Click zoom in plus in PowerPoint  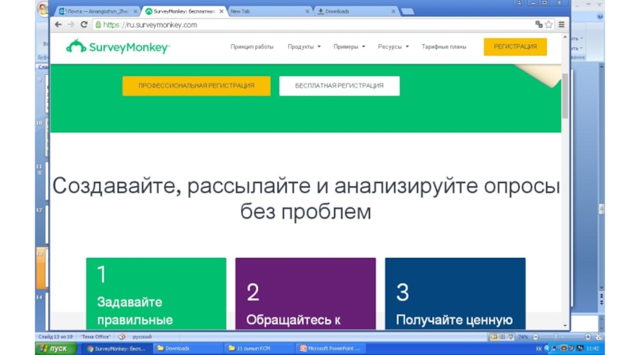(588, 337)
